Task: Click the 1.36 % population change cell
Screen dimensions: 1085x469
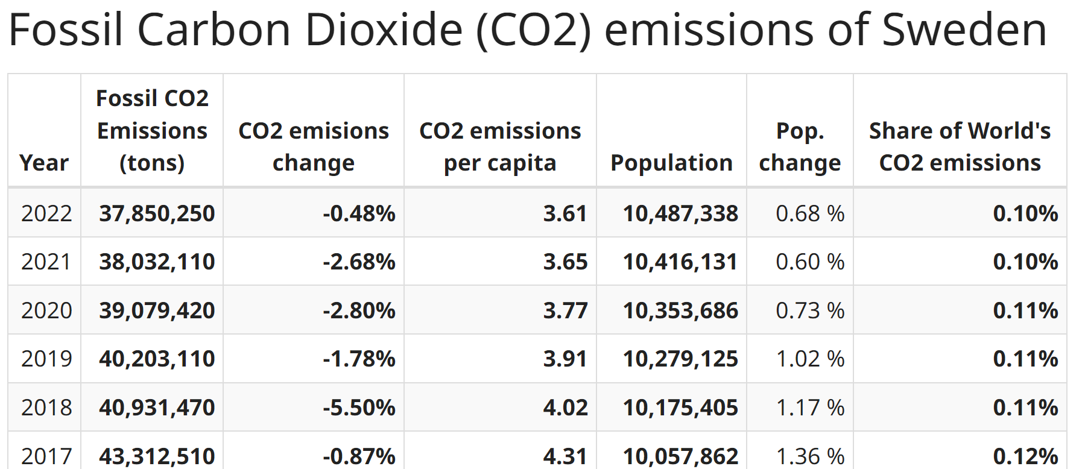Action: pyautogui.click(x=810, y=456)
